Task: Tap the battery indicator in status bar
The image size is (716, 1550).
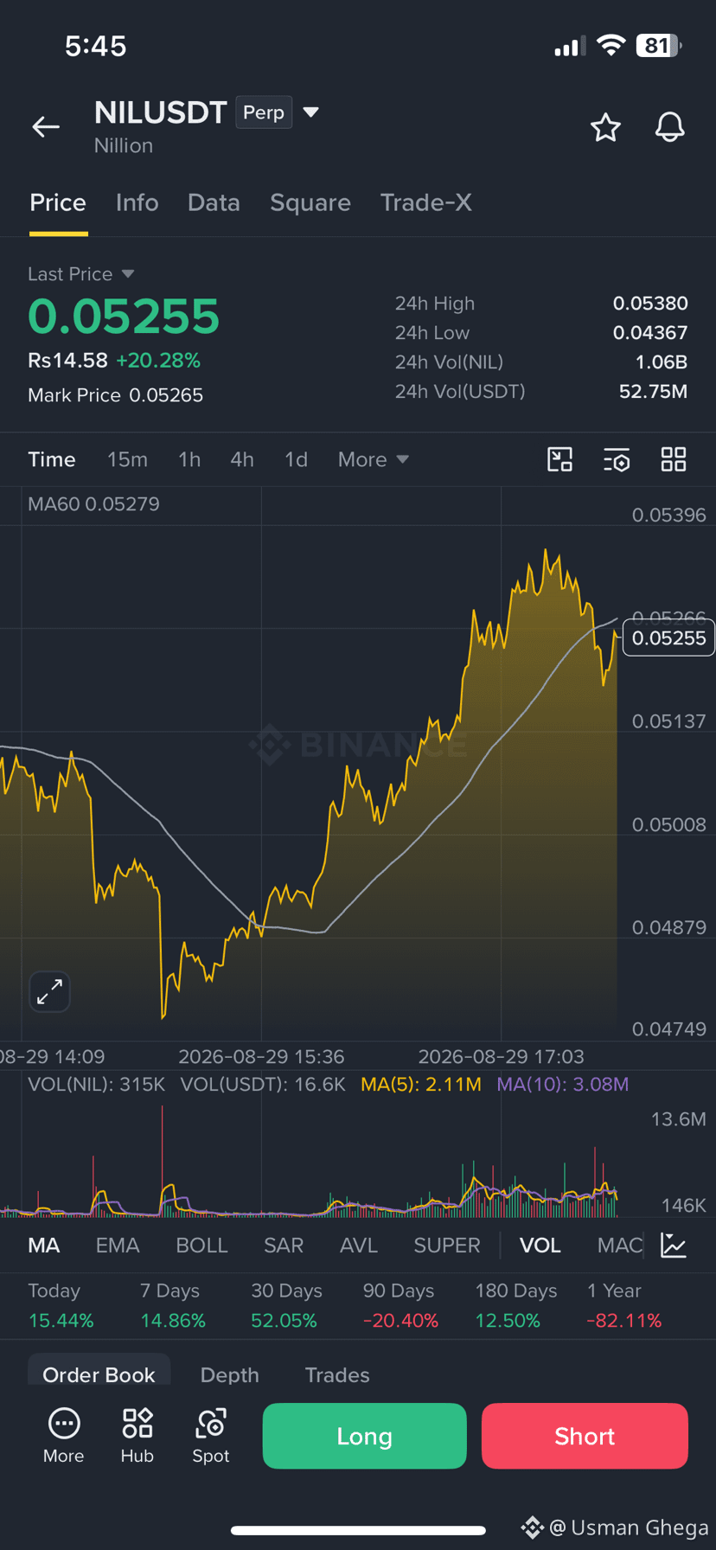Action: pos(659,46)
